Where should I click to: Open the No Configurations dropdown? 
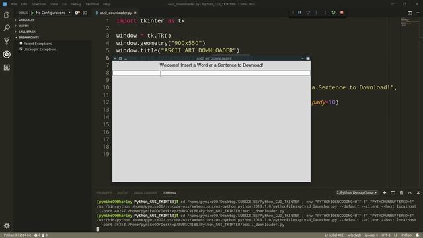(x=53, y=13)
